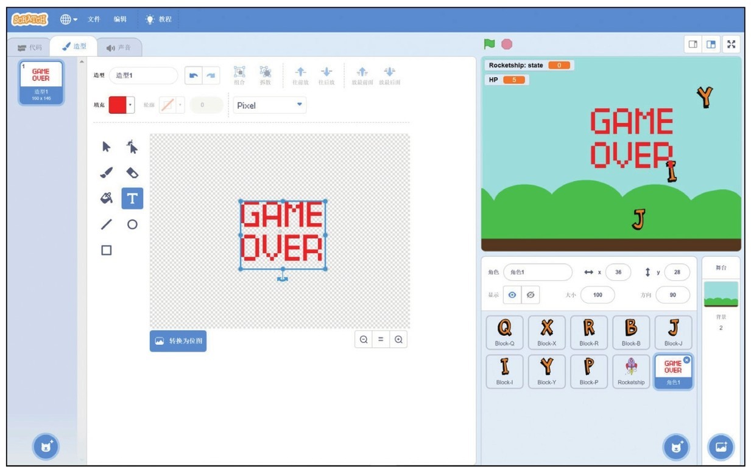This screenshot has height=472, width=751.
Task: Add a new costume with the cat button
Action: pyautogui.click(x=46, y=447)
